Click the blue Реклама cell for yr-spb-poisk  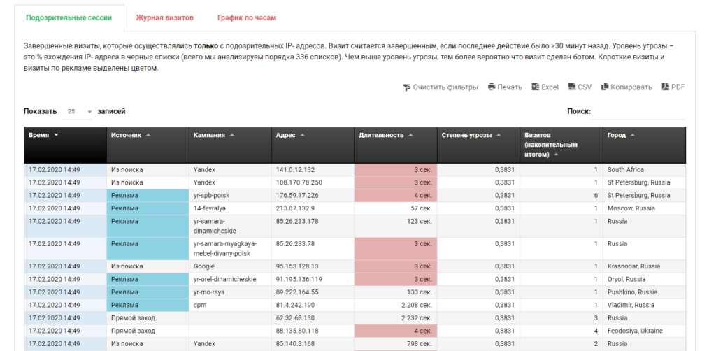(148, 196)
